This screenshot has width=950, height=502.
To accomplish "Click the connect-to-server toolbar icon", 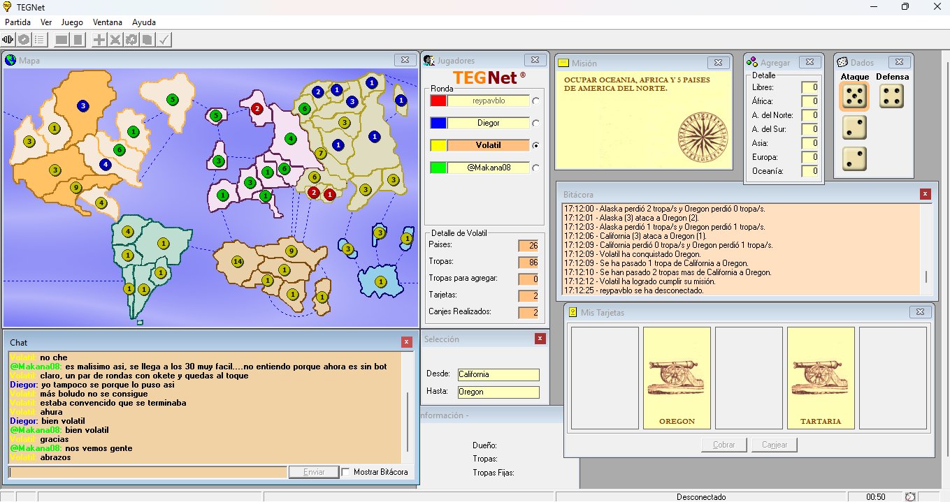I will click(8, 40).
